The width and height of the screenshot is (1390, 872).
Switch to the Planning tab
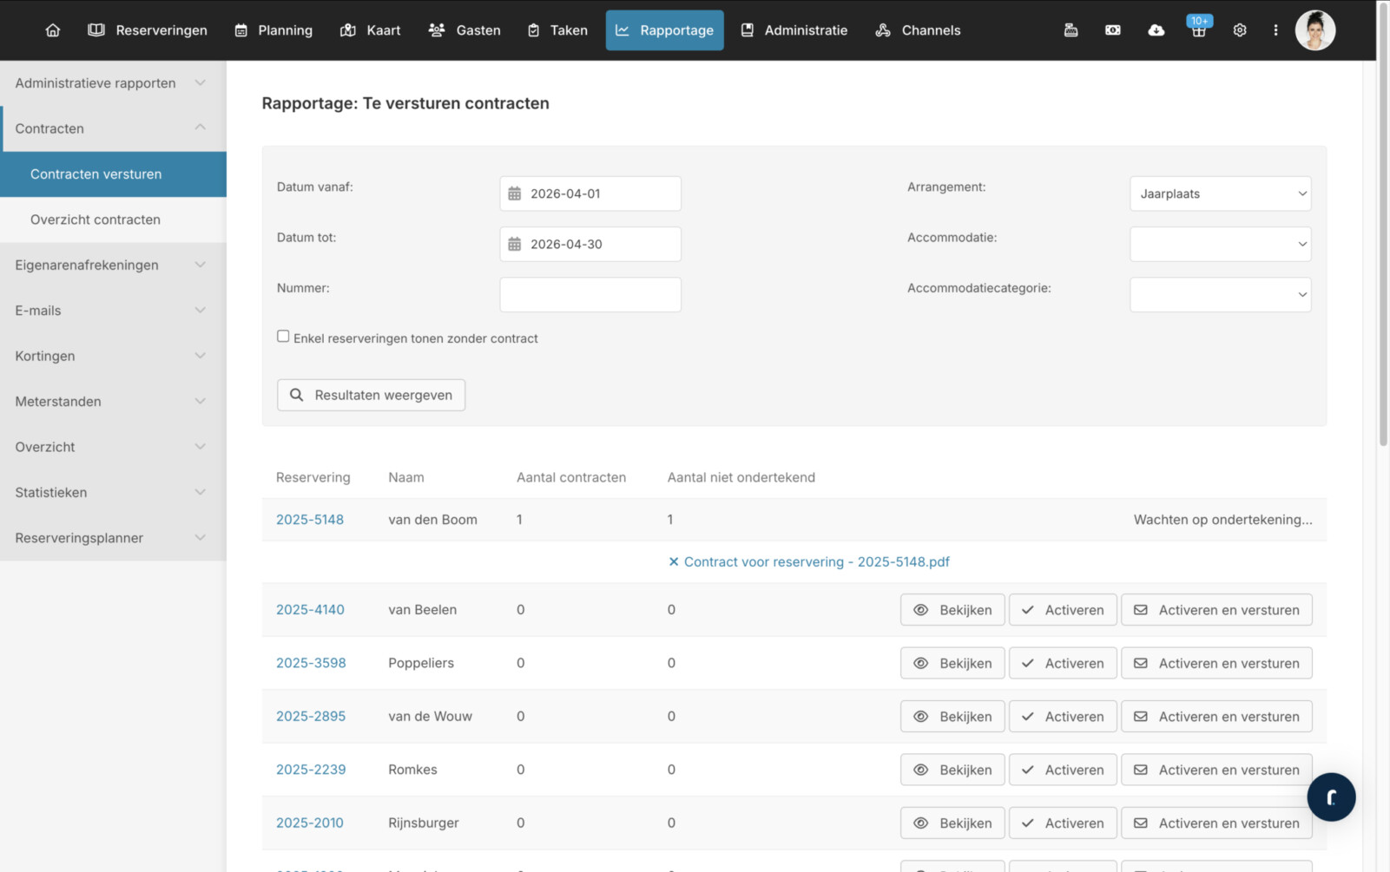coord(273,30)
